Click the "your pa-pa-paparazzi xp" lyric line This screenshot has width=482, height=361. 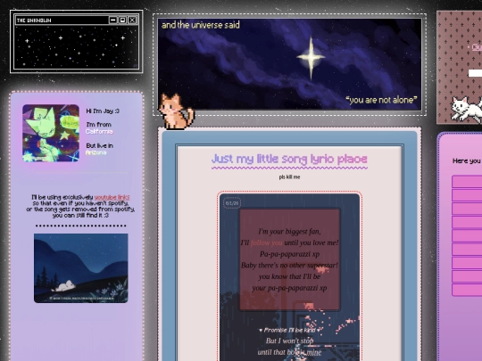click(x=289, y=288)
